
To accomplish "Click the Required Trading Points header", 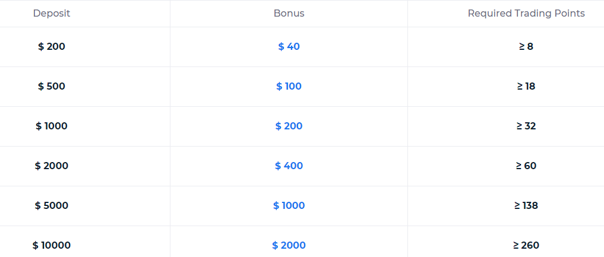I will (526, 14).
